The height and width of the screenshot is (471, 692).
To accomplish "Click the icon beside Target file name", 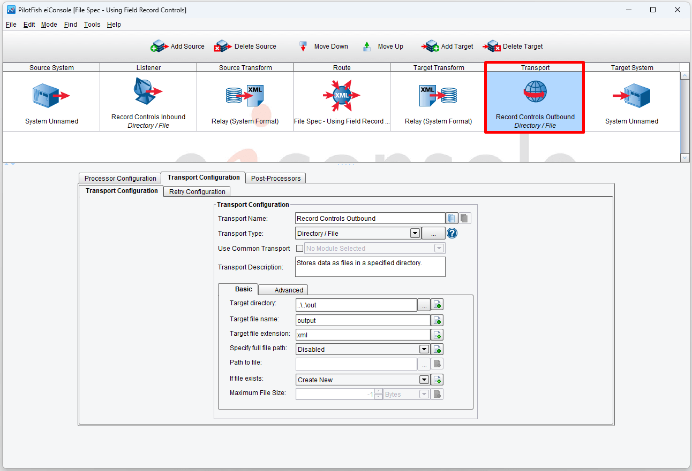I will coord(438,320).
